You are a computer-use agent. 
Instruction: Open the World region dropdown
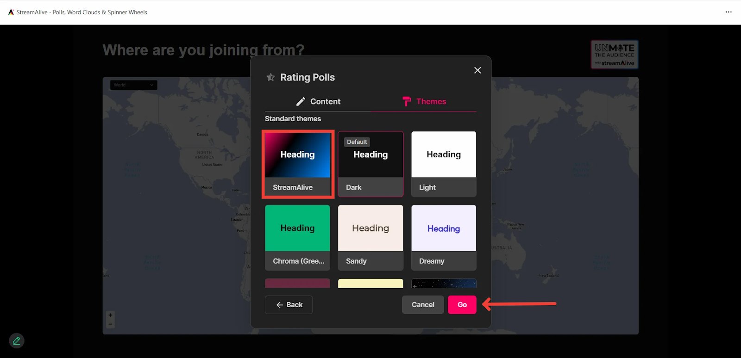coord(133,85)
